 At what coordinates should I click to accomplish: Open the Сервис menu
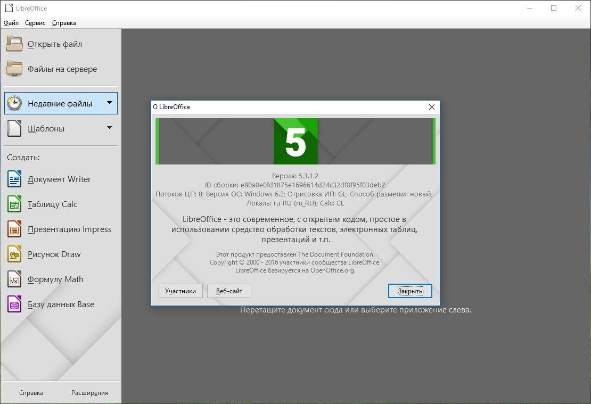(x=35, y=22)
